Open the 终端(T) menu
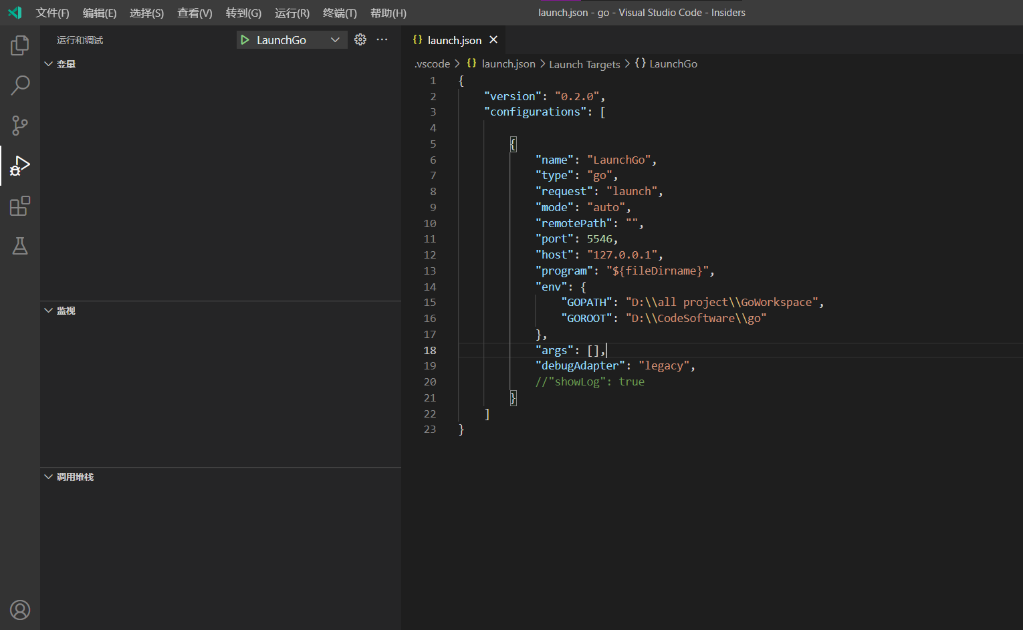Screen dimensions: 1023x630 [x=340, y=13]
